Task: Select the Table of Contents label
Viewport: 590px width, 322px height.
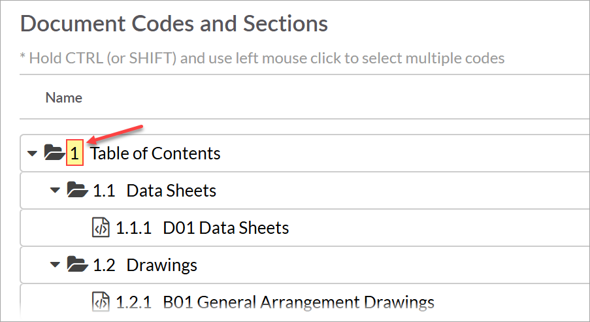Action: coord(155,153)
